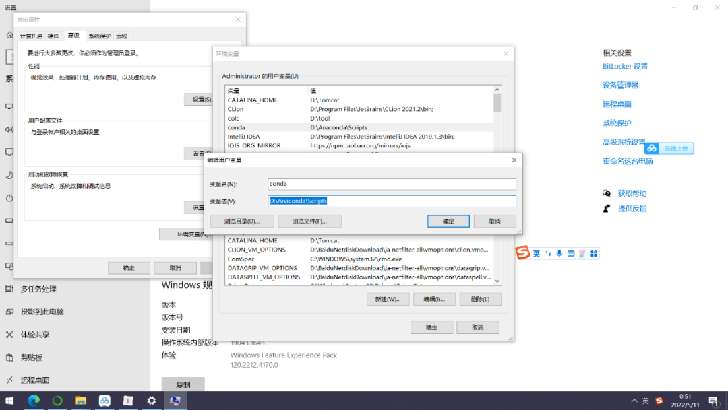The image size is (728, 410).
Task: Click 取消 in the System Properties window
Action: point(175,268)
